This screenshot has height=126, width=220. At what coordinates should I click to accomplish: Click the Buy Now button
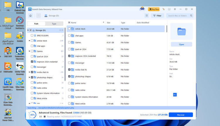click(x=154, y=9)
